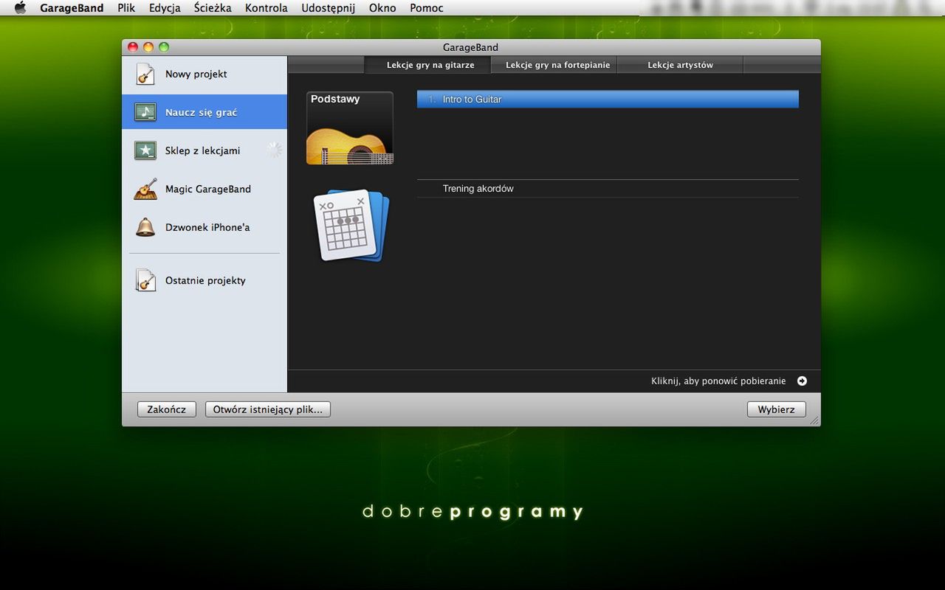
Task: Click the Naucz się grać chalkboard icon
Action: (145, 112)
